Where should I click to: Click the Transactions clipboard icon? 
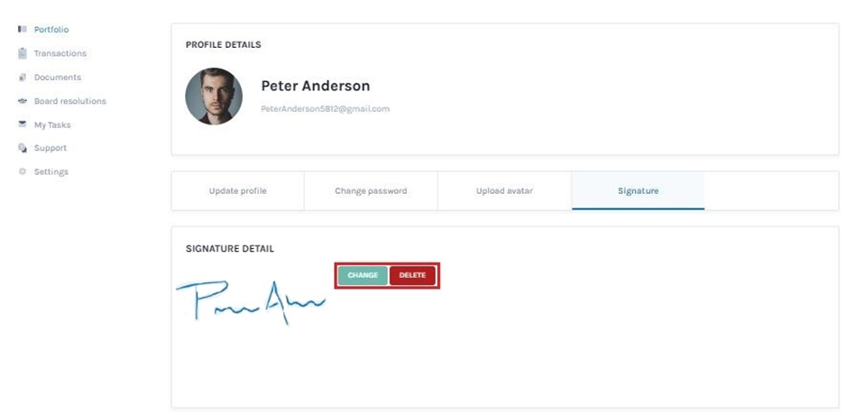coord(23,53)
